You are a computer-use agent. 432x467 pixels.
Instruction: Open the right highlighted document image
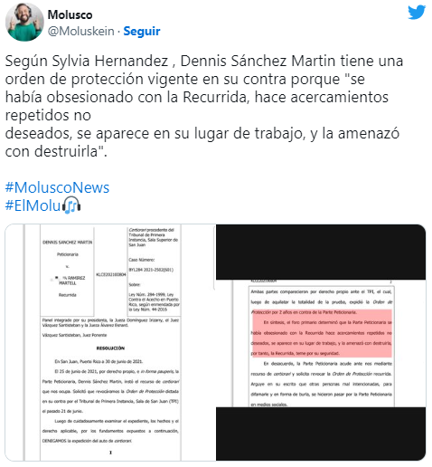pos(321,342)
